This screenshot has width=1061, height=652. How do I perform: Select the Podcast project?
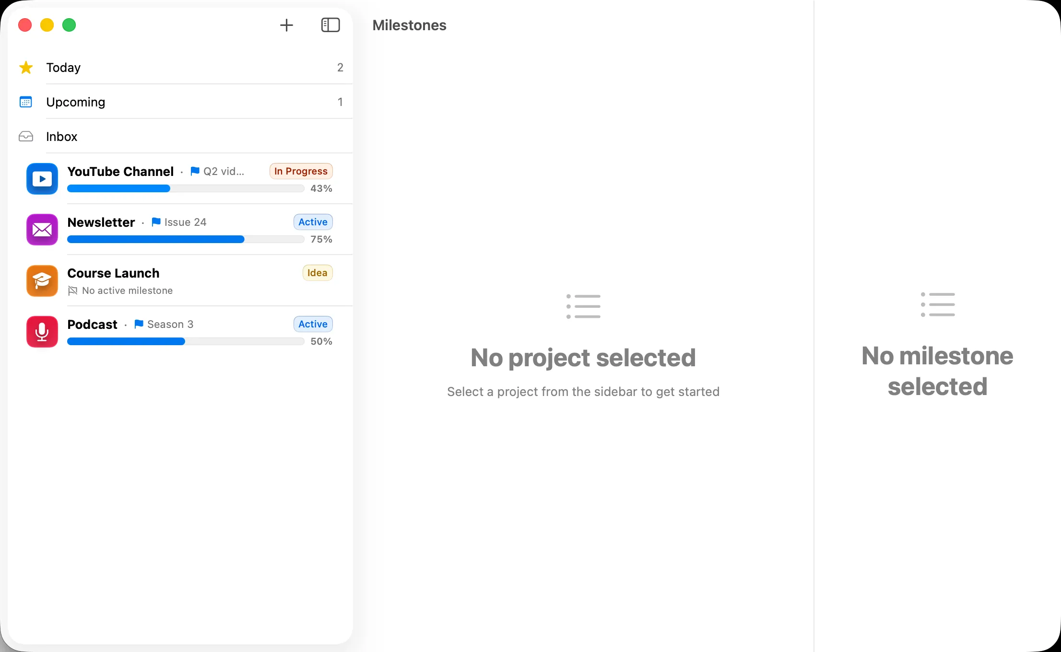click(x=180, y=332)
